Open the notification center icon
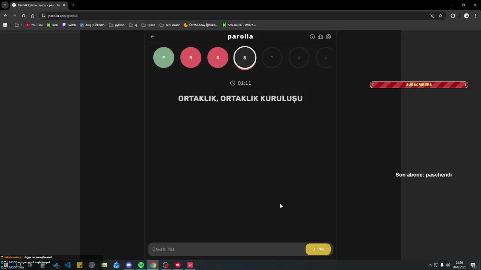The image size is (481, 270). (x=473, y=265)
